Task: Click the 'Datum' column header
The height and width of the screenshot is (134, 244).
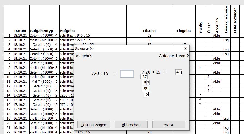Action: click(x=20, y=31)
